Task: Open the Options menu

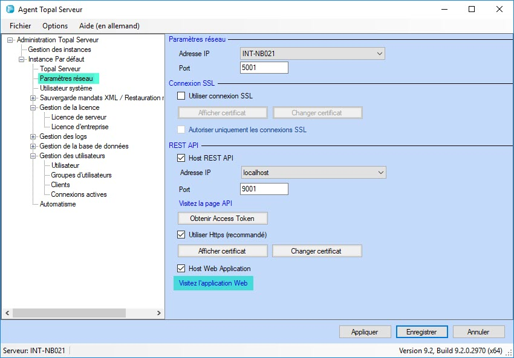Action: [55, 26]
